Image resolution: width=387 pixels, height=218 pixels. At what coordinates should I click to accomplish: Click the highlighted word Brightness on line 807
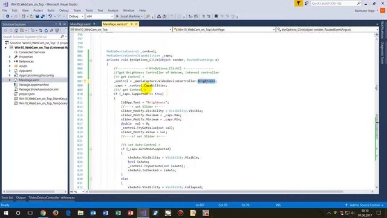(x=206, y=81)
